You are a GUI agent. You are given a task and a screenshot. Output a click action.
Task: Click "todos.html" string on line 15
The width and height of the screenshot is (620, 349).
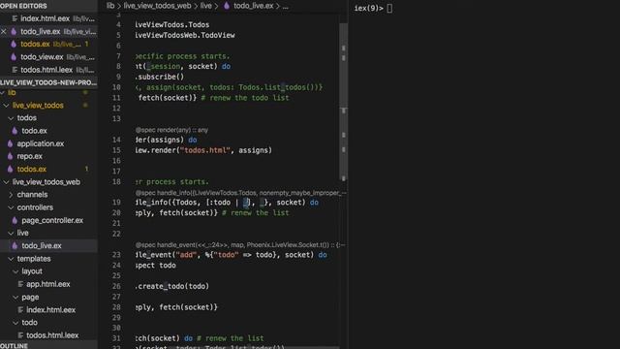[x=204, y=150]
